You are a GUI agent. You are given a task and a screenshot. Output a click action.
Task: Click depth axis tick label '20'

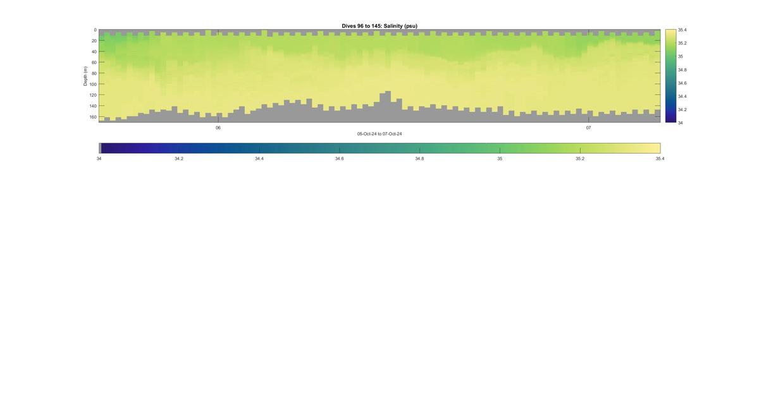pyautogui.click(x=94, y=40)
